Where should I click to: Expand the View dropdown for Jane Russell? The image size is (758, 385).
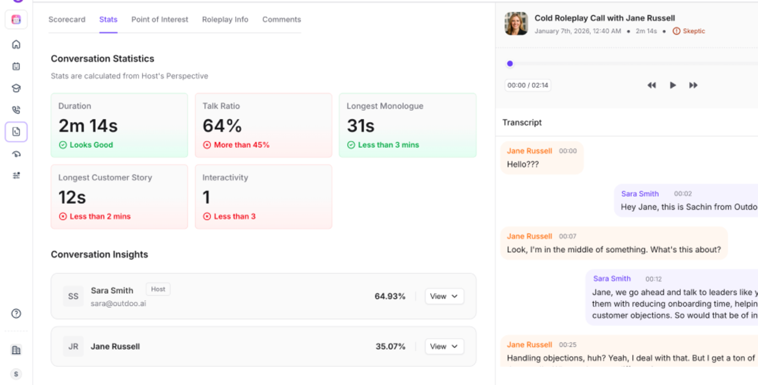(444, 346)
